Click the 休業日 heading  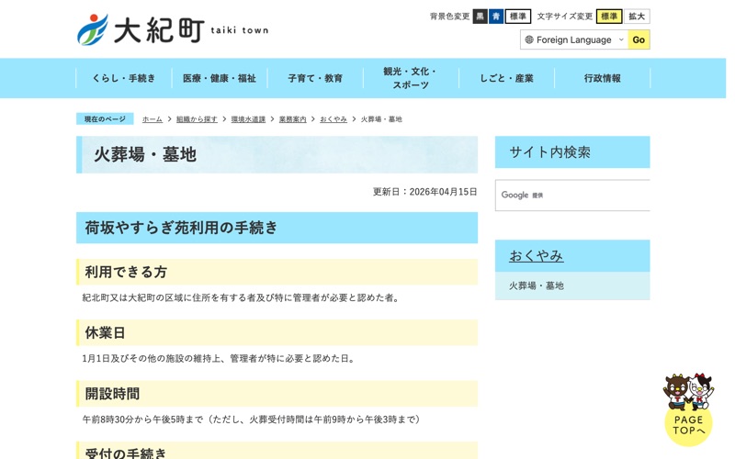click(277, 332)
